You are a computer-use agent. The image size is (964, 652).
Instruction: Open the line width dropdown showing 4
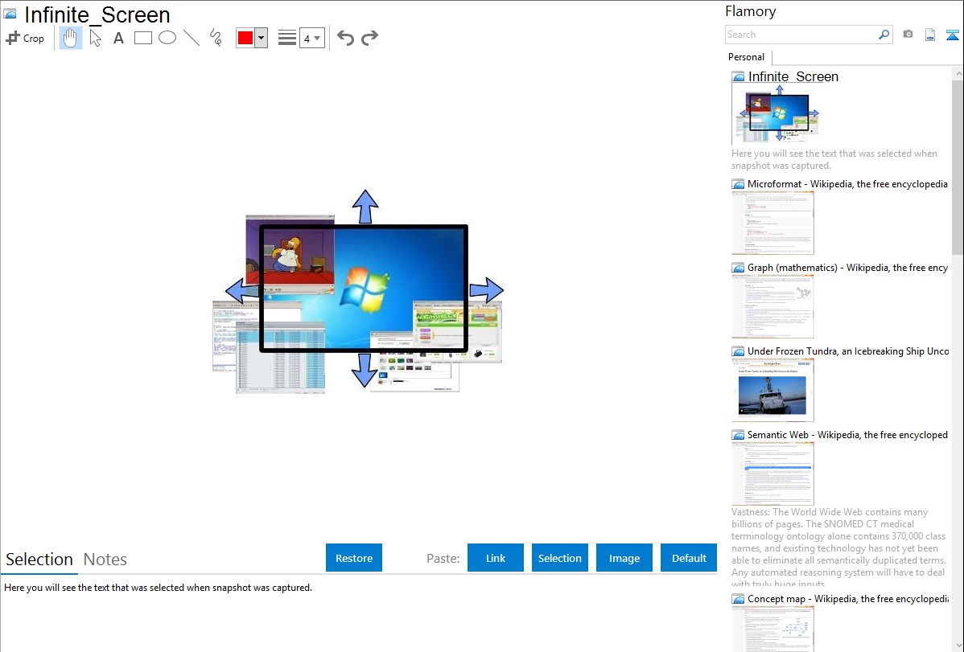[311, 38]
